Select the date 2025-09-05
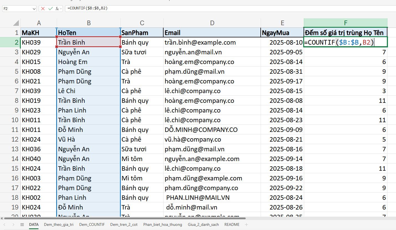 (x=282, y=52)
